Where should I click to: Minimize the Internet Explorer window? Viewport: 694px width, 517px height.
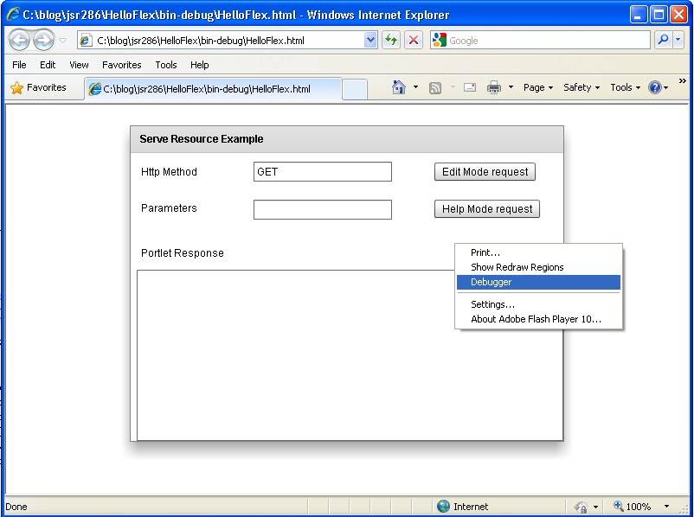click(638, 15)
